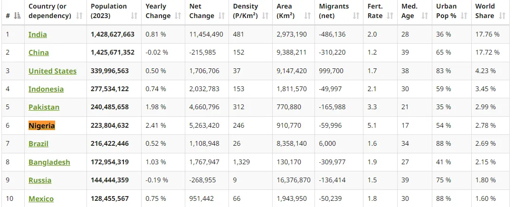514x207 pixels.
Task: Open the China country link
Action: coord(38,53)
